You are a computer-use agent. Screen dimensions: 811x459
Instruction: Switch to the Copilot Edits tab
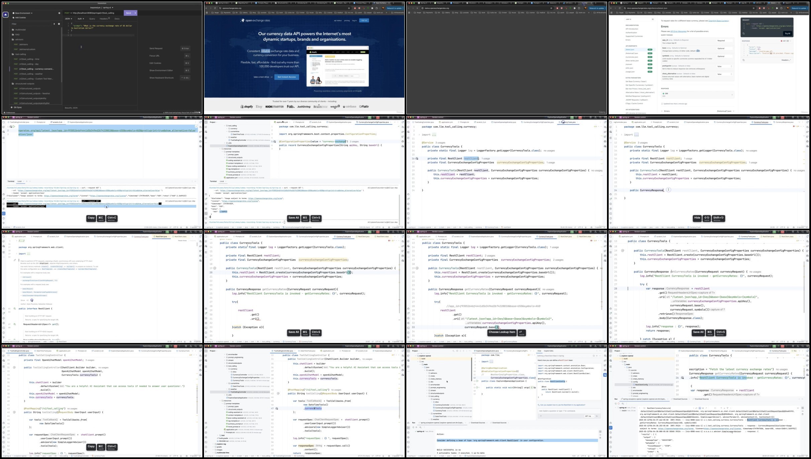(x=549, y=351)
